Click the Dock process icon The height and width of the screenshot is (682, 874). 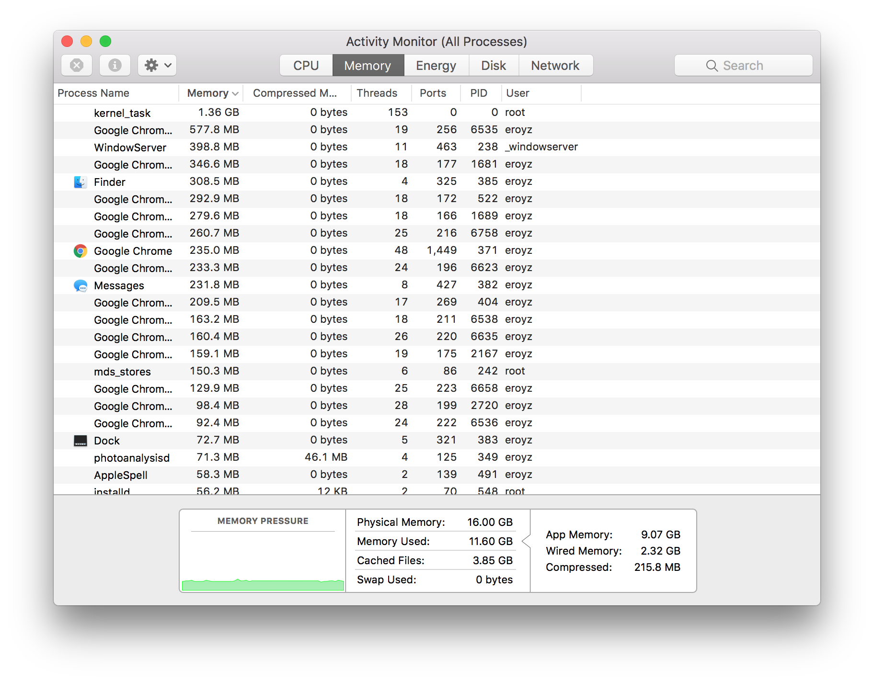pyautogui.click(x=80, y=441)
